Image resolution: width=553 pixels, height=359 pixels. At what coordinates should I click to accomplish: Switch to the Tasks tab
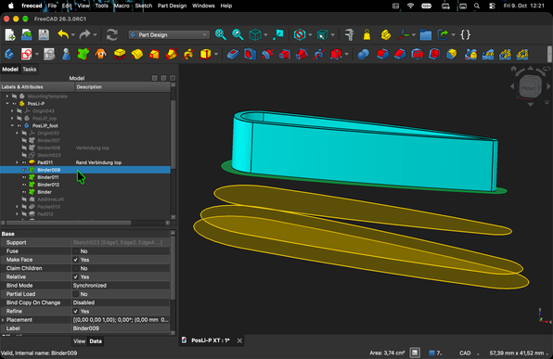[x=30, y=70]
